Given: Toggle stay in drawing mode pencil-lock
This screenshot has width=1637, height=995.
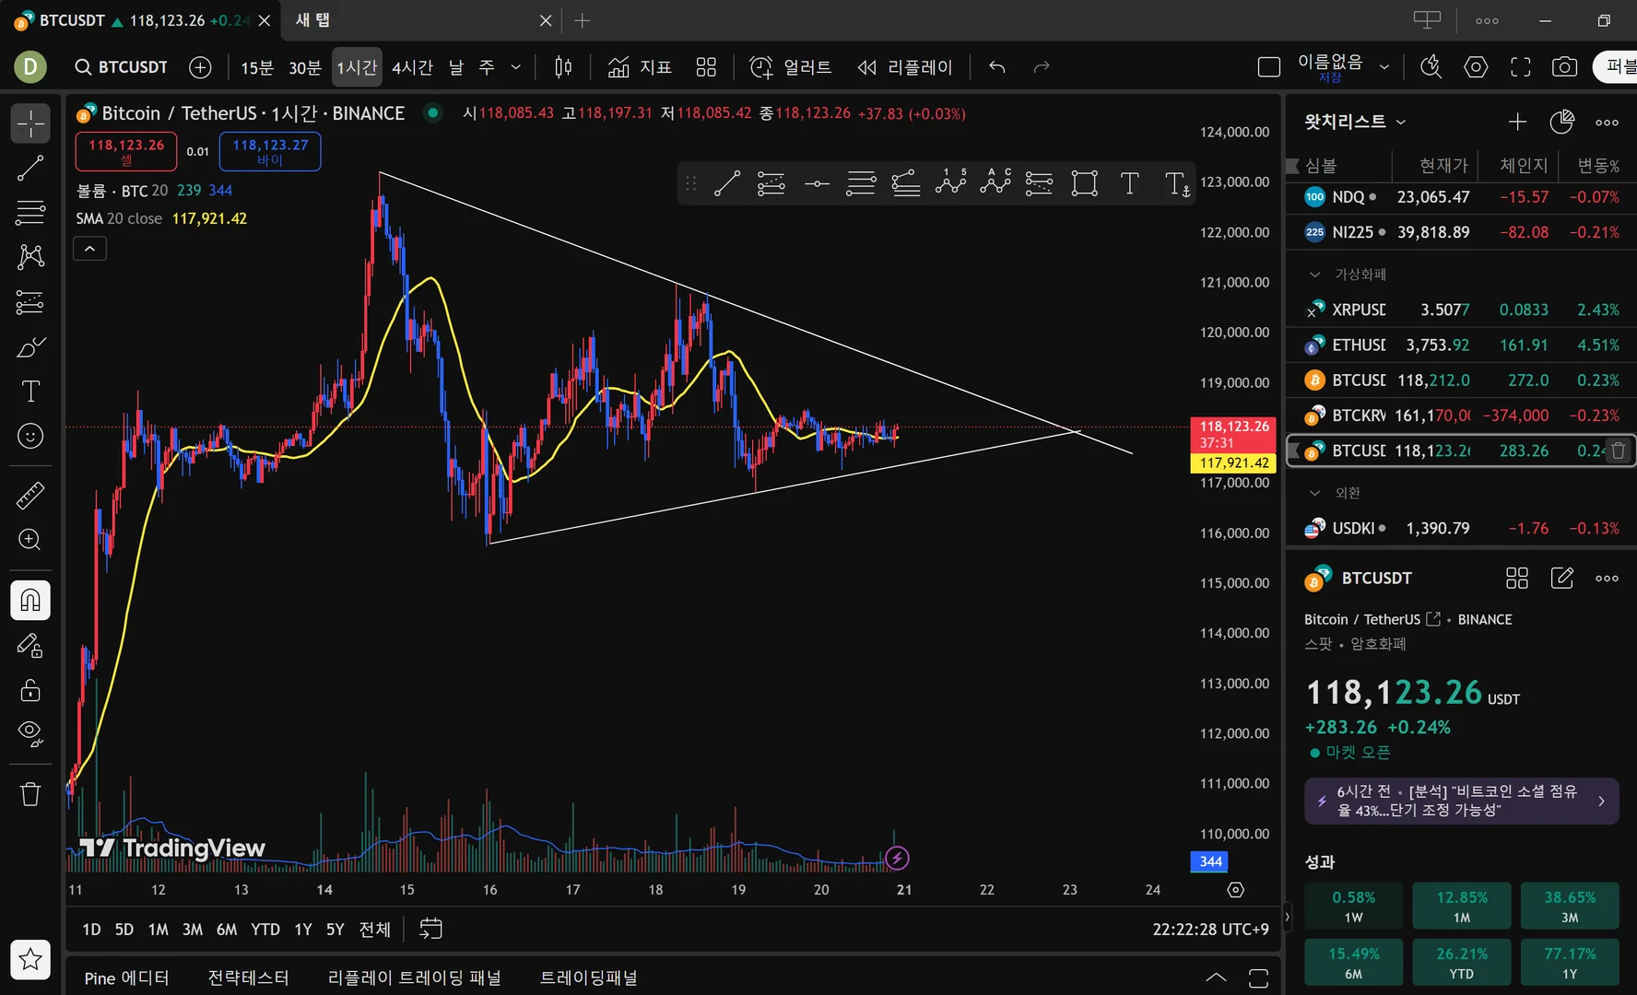Looking at the screenshot, I should tap(30, 645).
